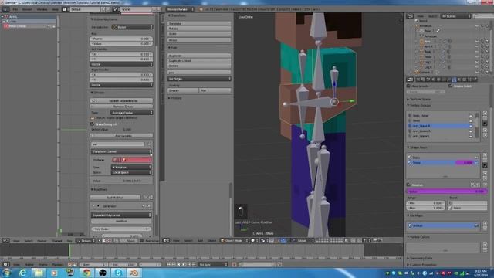Add a new shape key
The width and height of the screenshot is (494, 278).
click(x=485, y=155)
